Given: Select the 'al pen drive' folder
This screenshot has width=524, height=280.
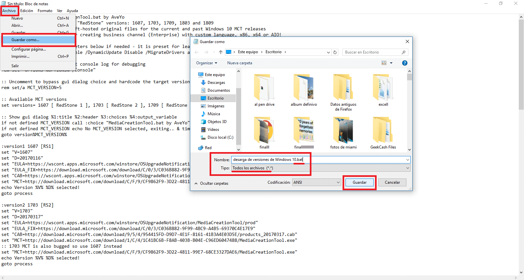Looking at the screenshot, I should (x=264, y=90).
